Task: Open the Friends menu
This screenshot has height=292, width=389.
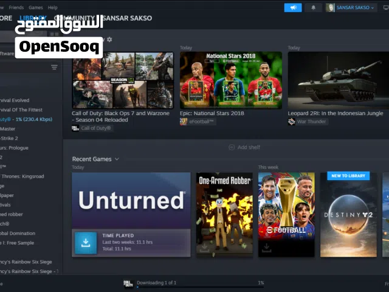Action: (16, 7)
